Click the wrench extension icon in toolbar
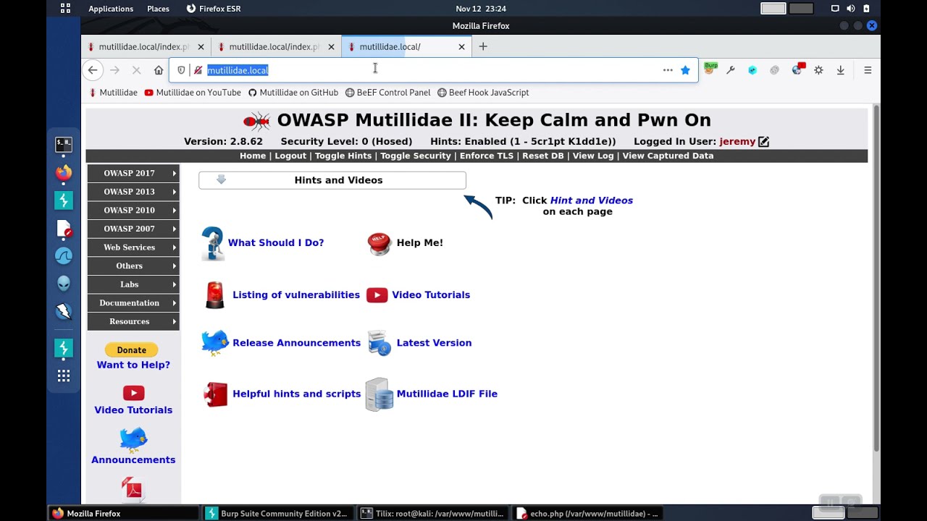 click(731, 70)
